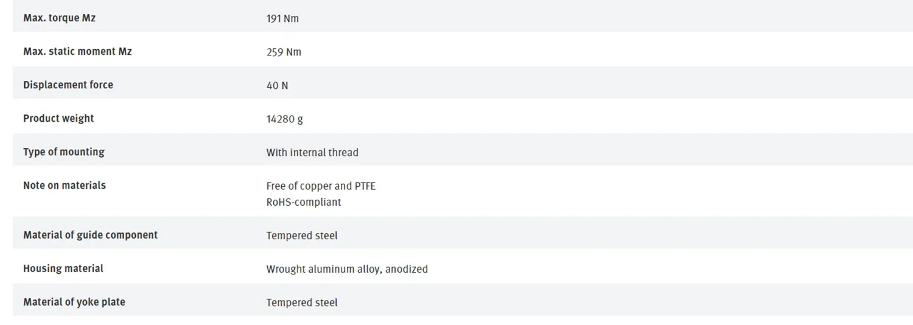Image resolution: width=913 pixels, height=325 pixels.
Task: Click the Max. torque Mz label
Action: [x=59, y=18]
